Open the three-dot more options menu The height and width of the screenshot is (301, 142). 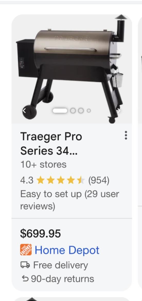[x=126, y=135]
